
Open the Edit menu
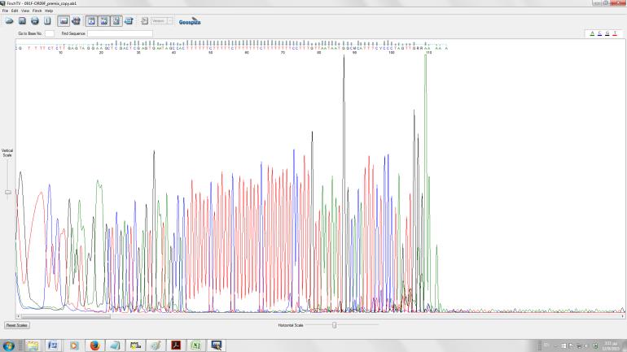pos(15,11)
